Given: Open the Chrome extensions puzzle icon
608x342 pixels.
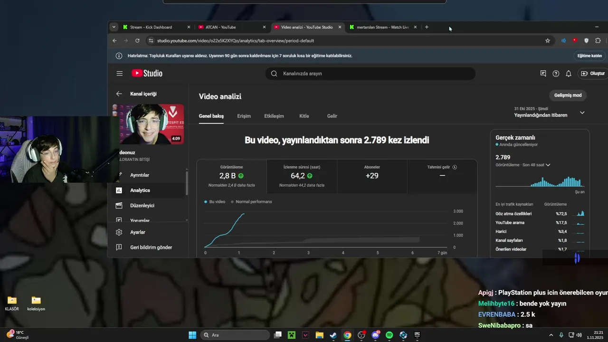Looking at the screenshot, I should tap(598, 41).
